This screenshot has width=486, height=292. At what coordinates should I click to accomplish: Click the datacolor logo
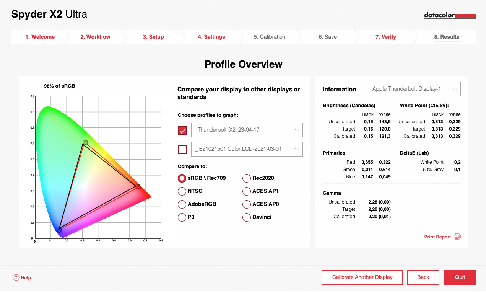(450, 15)
